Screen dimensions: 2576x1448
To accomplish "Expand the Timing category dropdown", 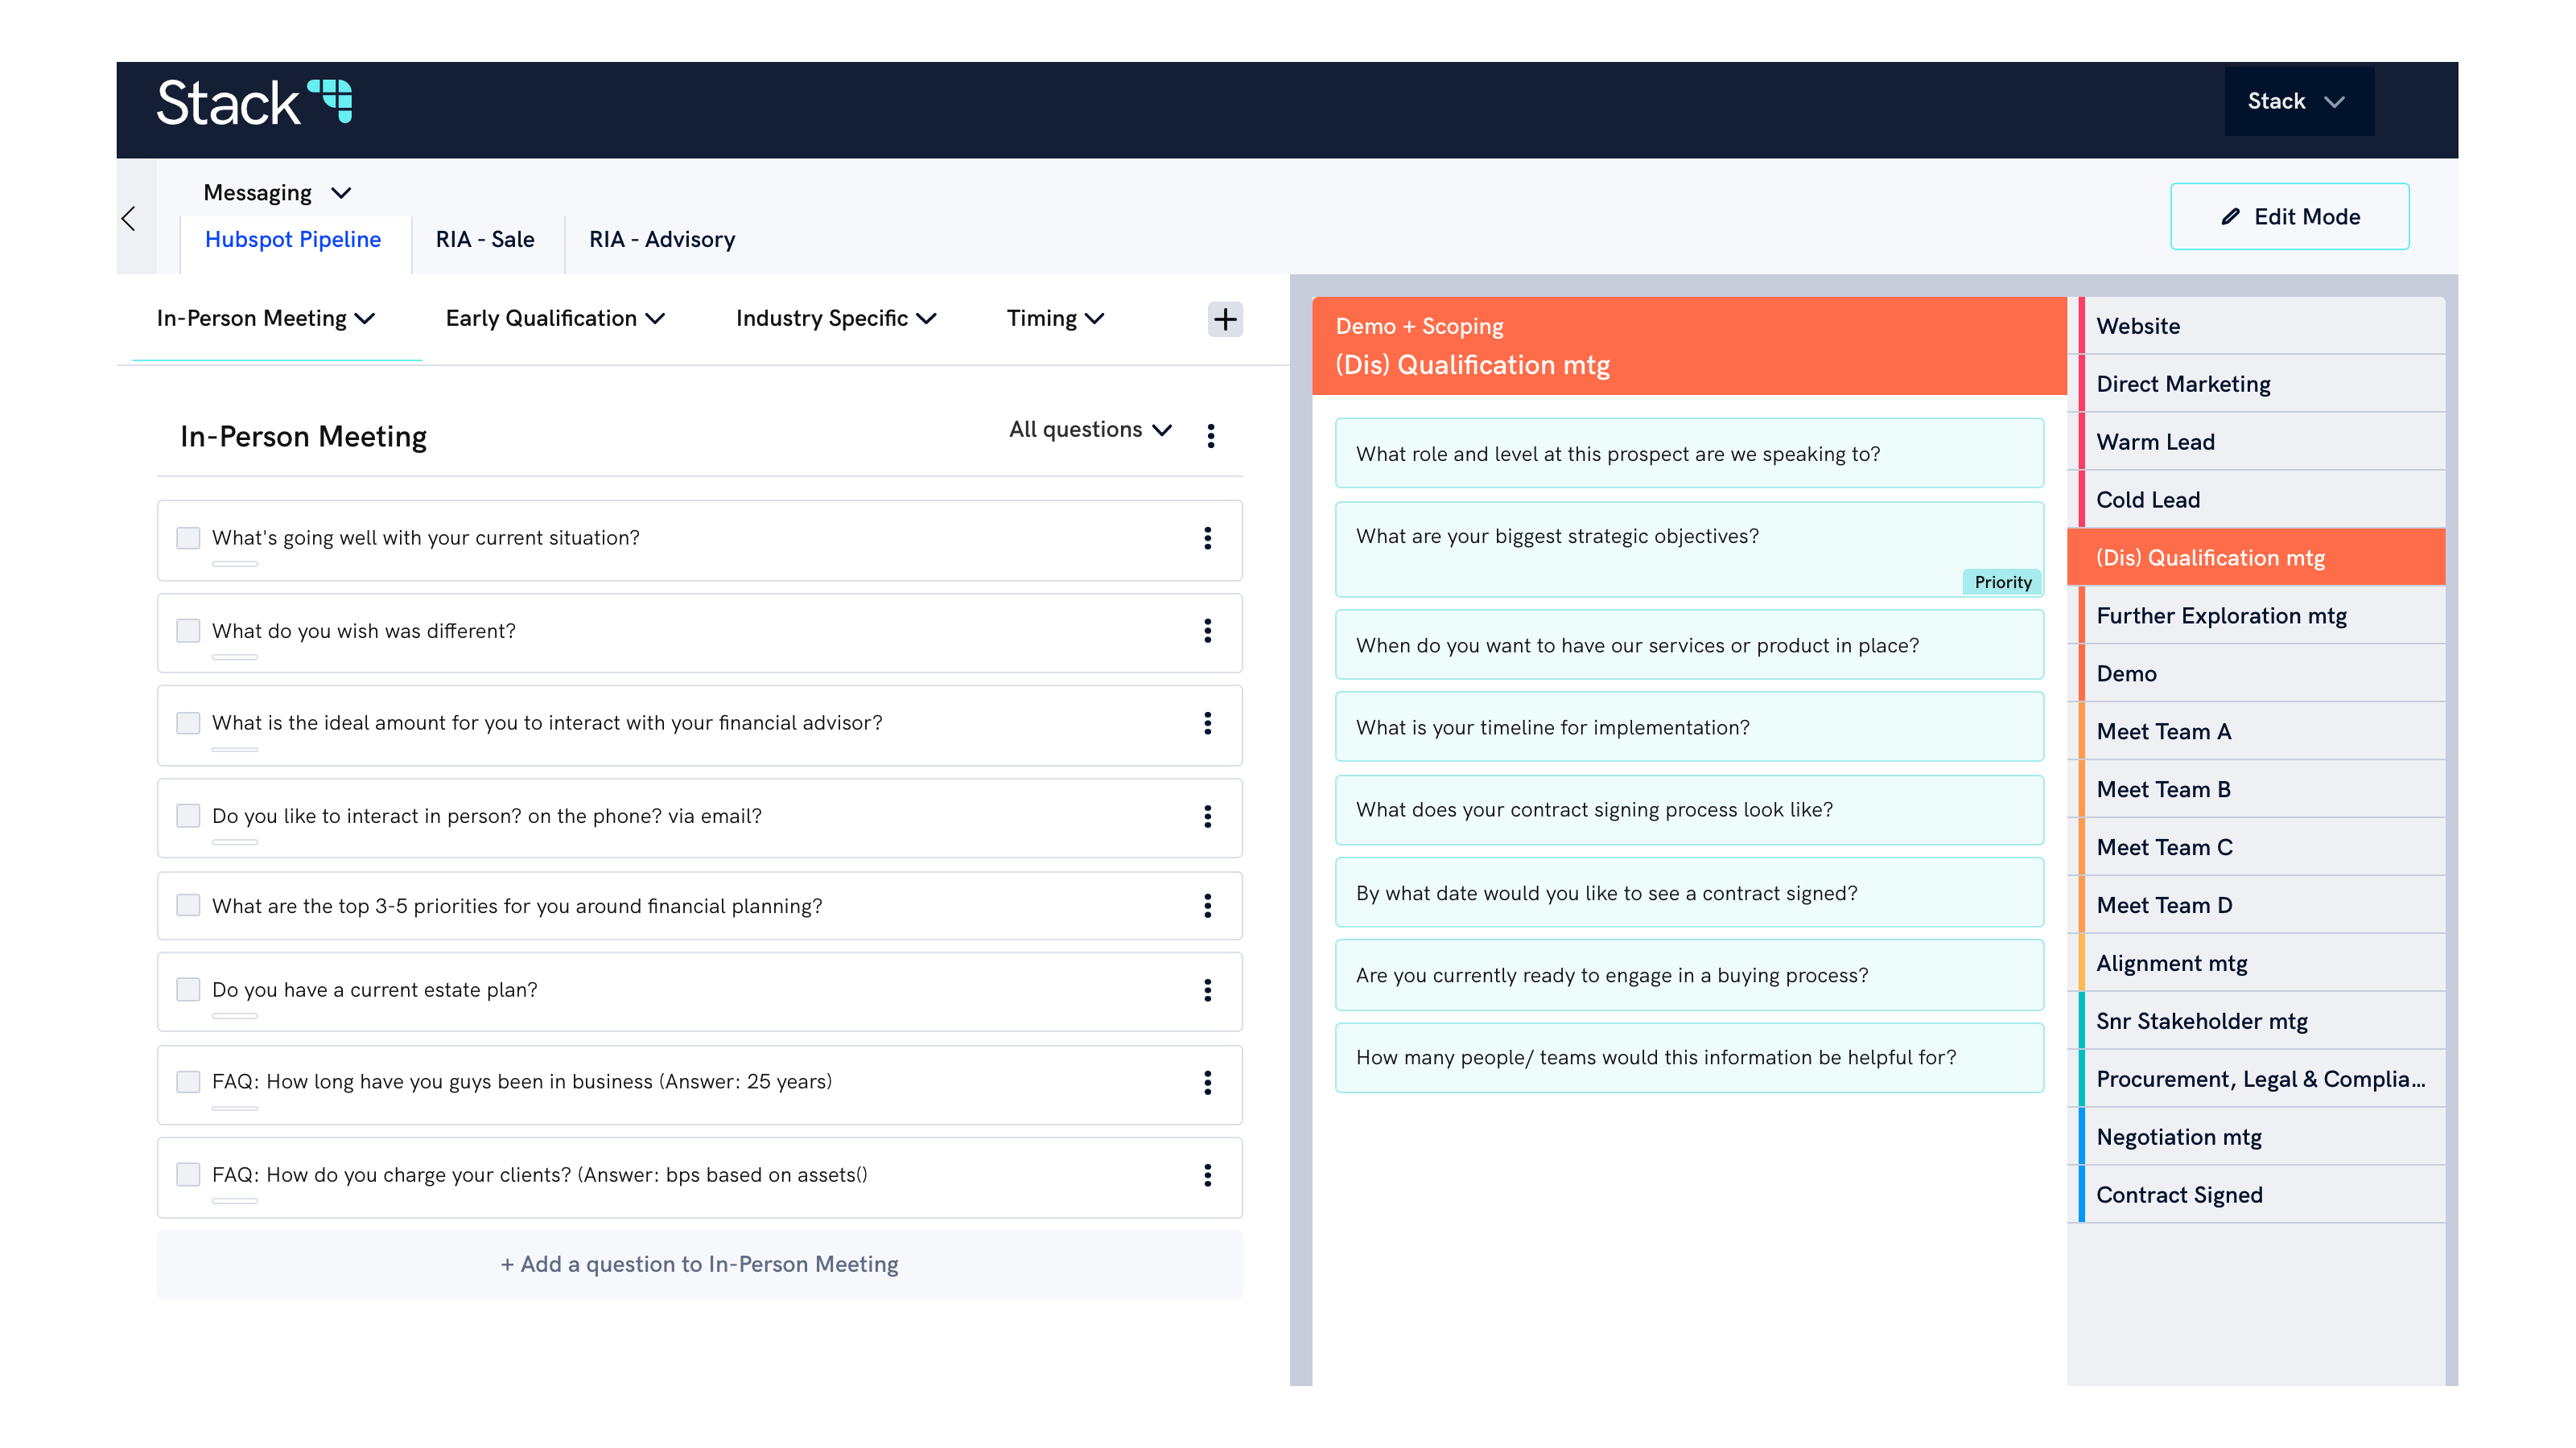I will (x=1054, y=318).
